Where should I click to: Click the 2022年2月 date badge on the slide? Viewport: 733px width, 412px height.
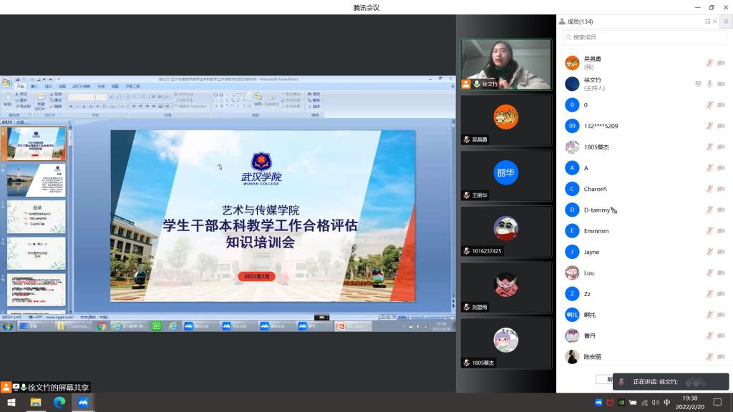(257, 277)
